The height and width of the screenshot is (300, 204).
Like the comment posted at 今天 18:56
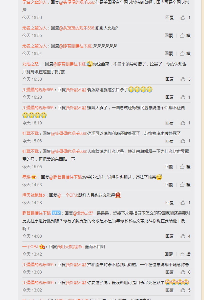pos(183,18)
